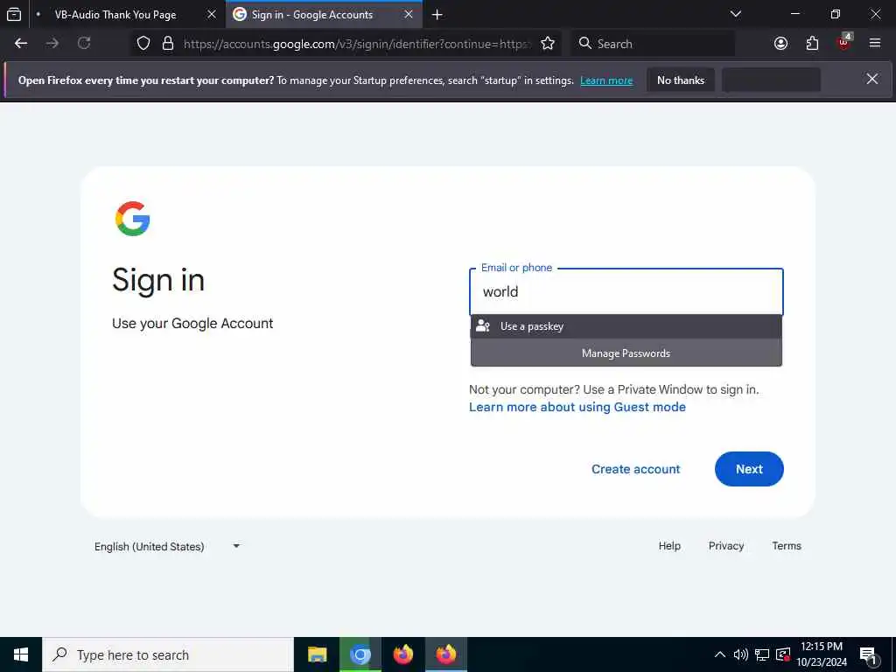This screenshot has height=672, width=896.
Task: Open the Privacy footer link
Action: 726,546
